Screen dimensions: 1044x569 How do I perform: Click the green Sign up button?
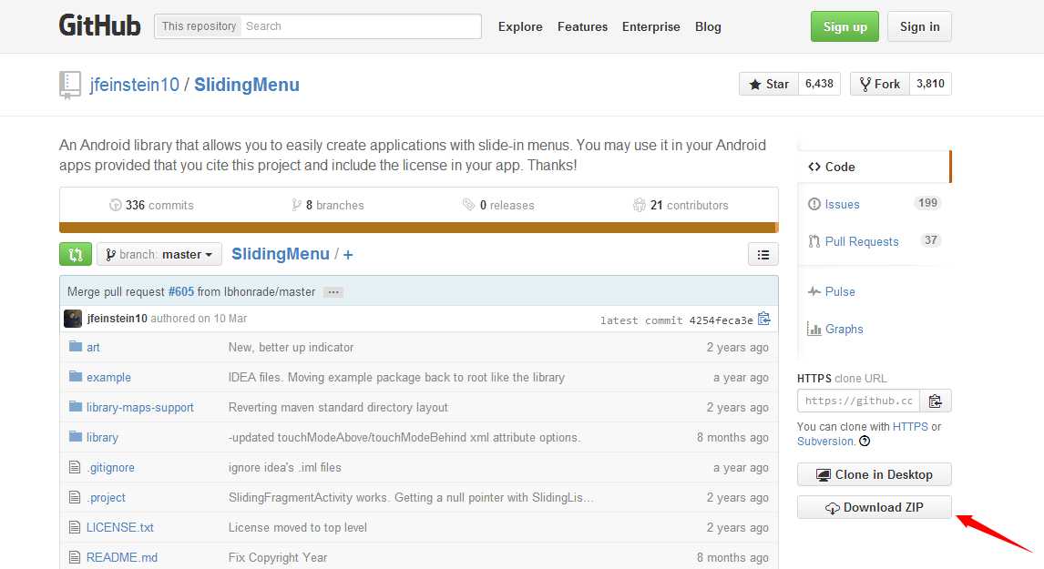[844, 26]
